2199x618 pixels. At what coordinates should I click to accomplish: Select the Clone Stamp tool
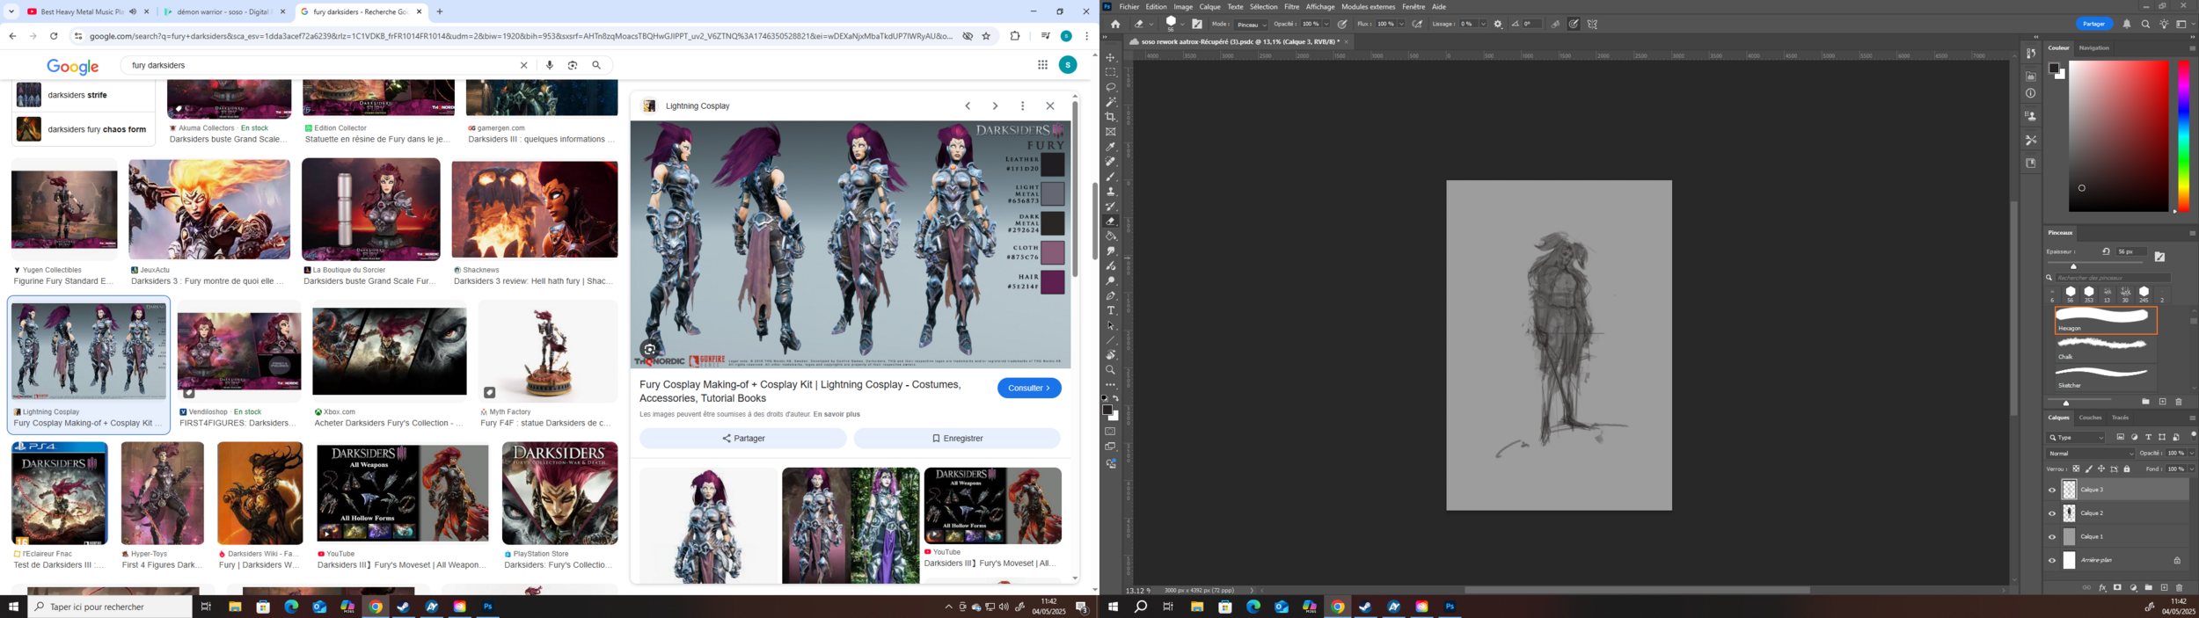coord(1111,192)
